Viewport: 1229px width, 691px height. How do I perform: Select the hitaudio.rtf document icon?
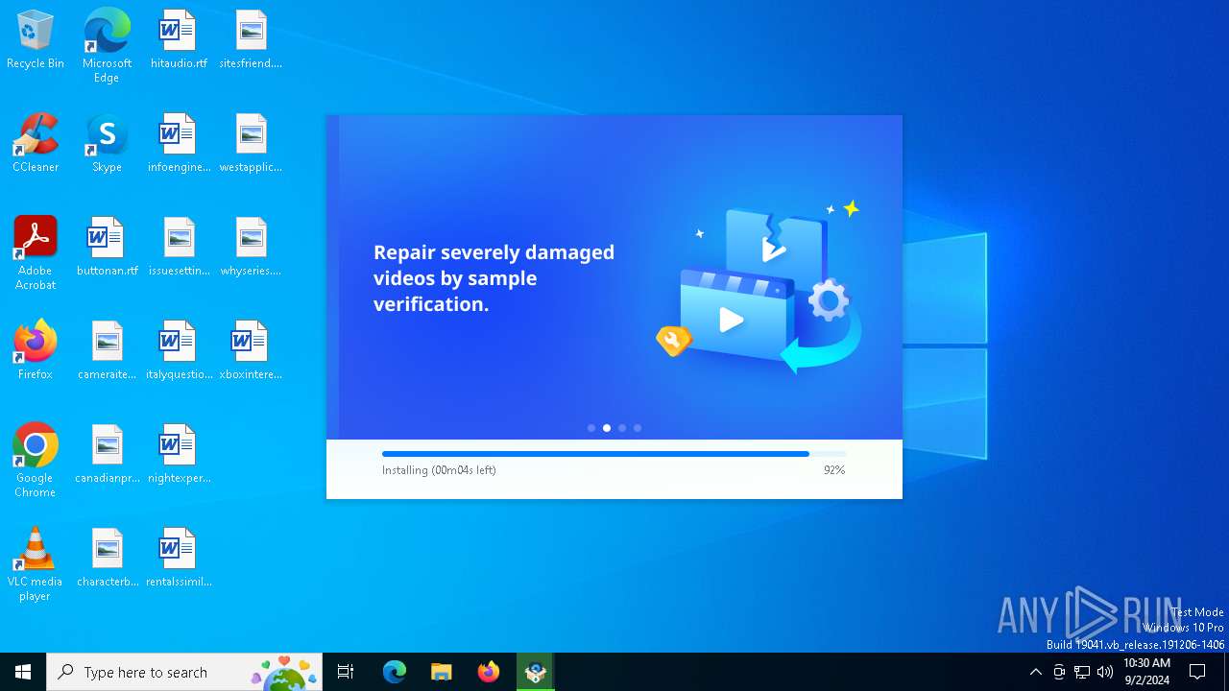(179, 40)
